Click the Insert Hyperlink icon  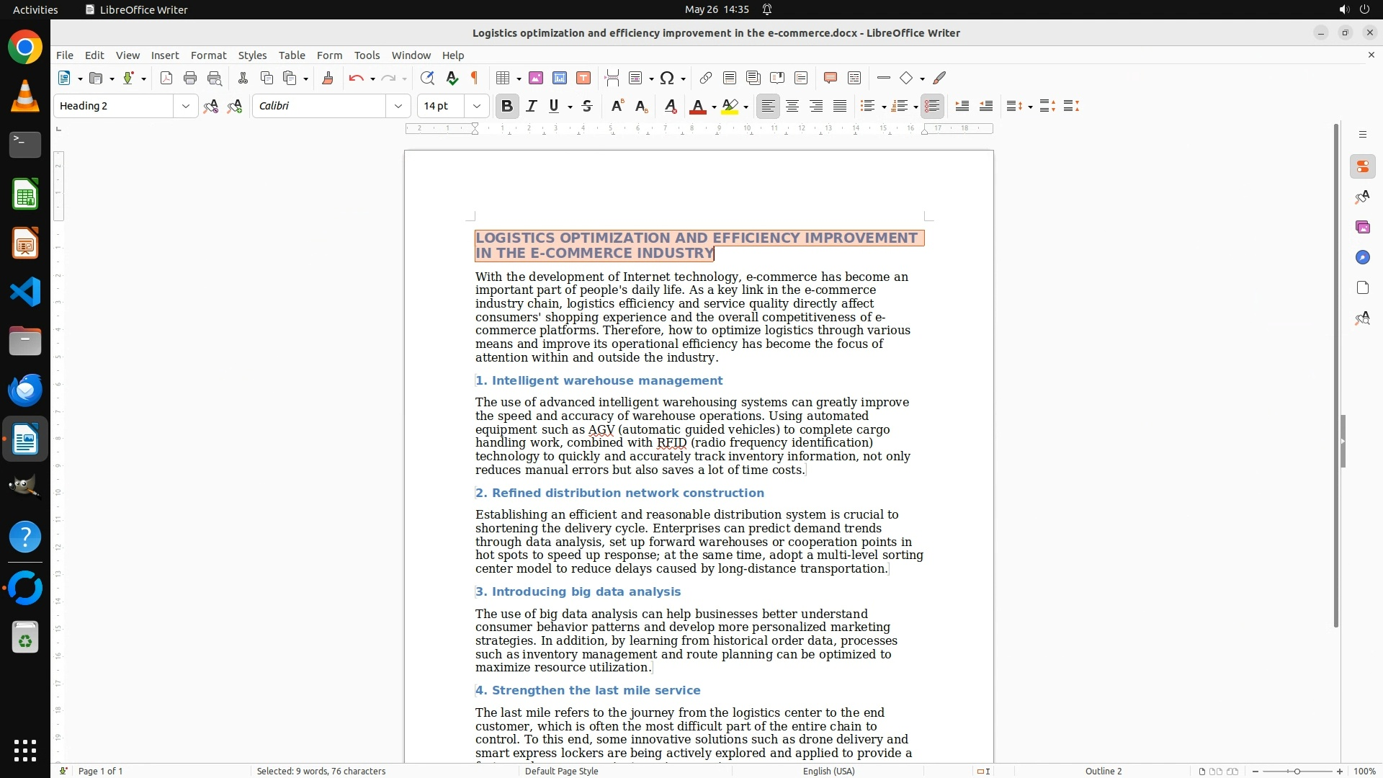[x=706, y=78]
